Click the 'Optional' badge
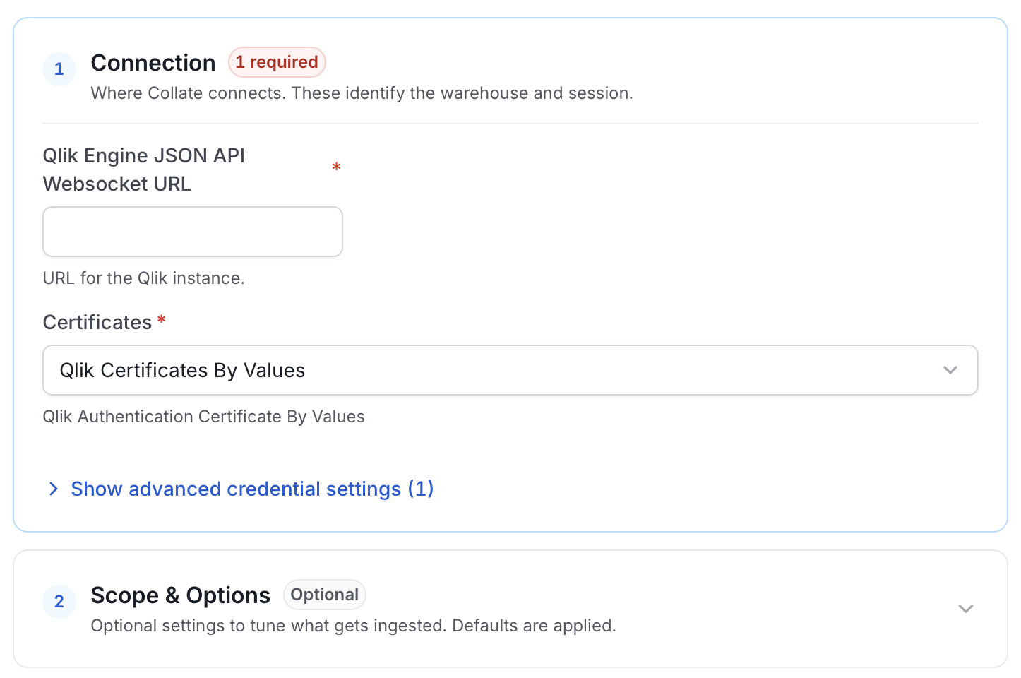Screen dimensions: 1021x678 [x=325, y=595]
